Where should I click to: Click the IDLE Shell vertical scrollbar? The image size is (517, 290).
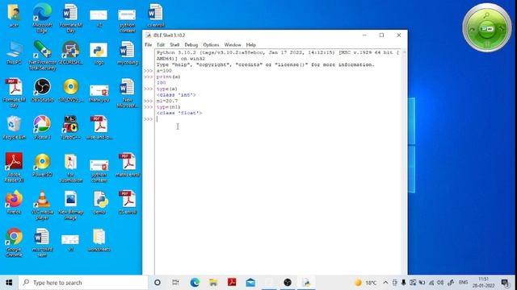404,161
